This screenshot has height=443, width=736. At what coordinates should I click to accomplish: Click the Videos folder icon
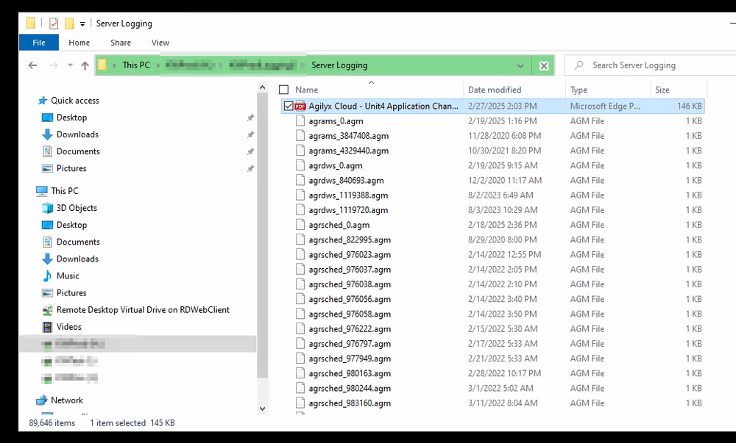[48, 327]
